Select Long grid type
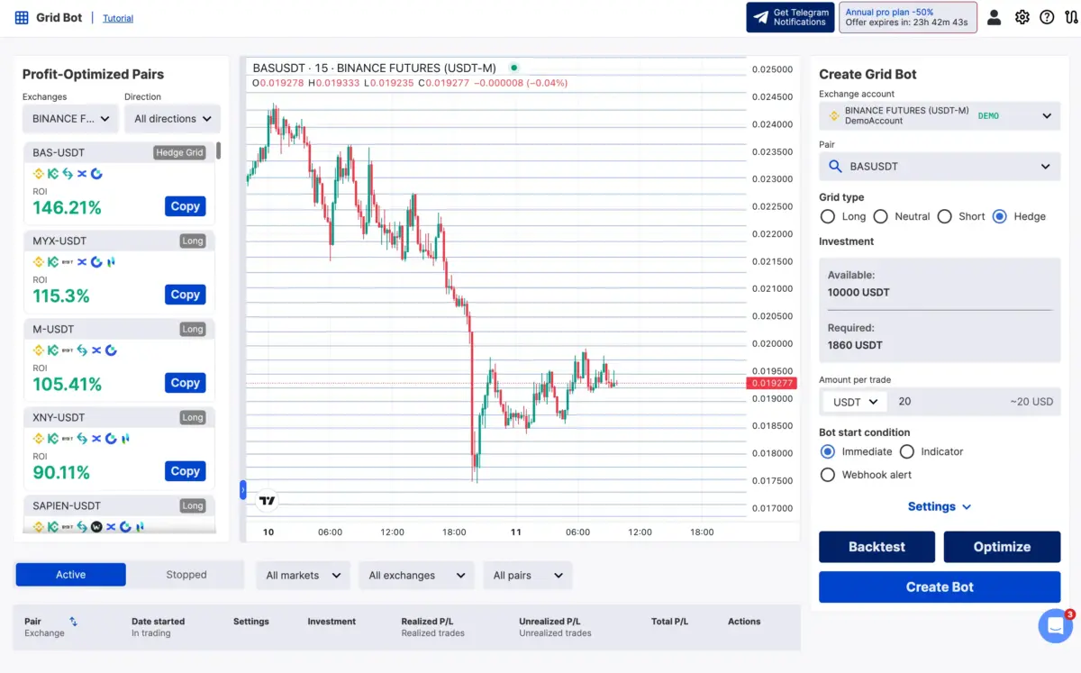This screenshot has height=673, width=1081. pos(828,216)
